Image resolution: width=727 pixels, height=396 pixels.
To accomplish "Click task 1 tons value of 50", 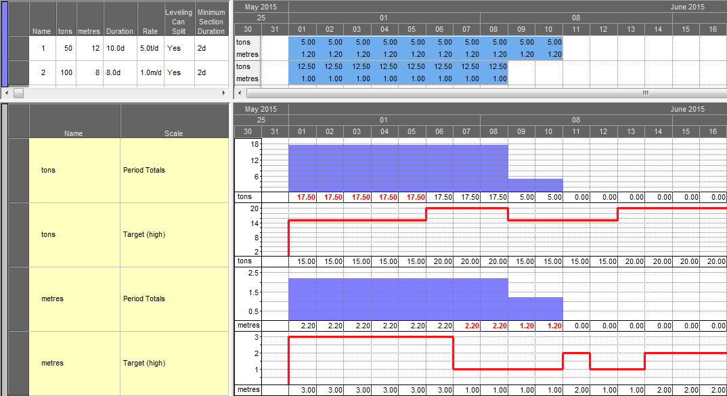I will [x=66, y=49].
